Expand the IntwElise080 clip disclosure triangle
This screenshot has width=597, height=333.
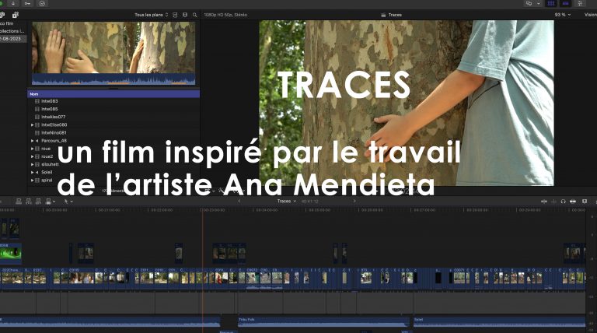(x=33, y=124)
